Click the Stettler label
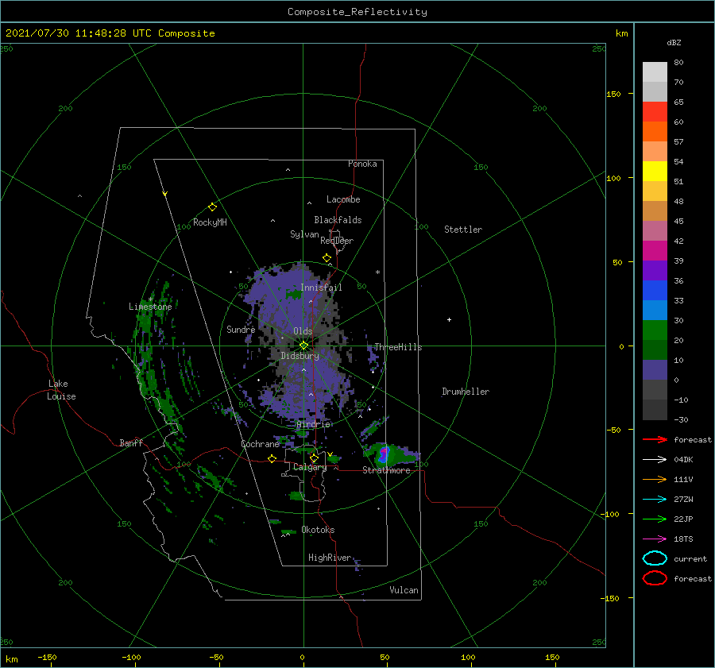Screen dimensions: 715x668 (x=463, y=230)
